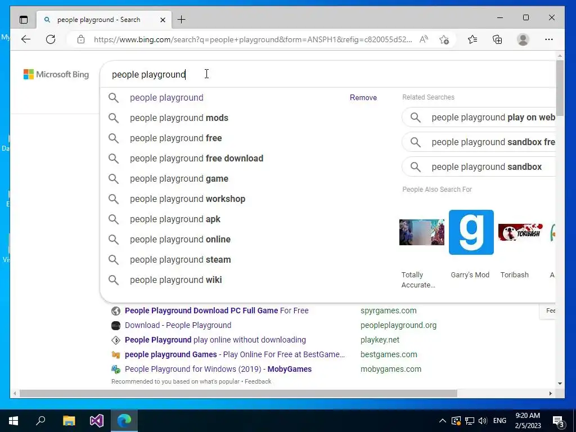Open the Toribash thumbnail
This screenshot has width=576, height=432.
pos(520,232)
